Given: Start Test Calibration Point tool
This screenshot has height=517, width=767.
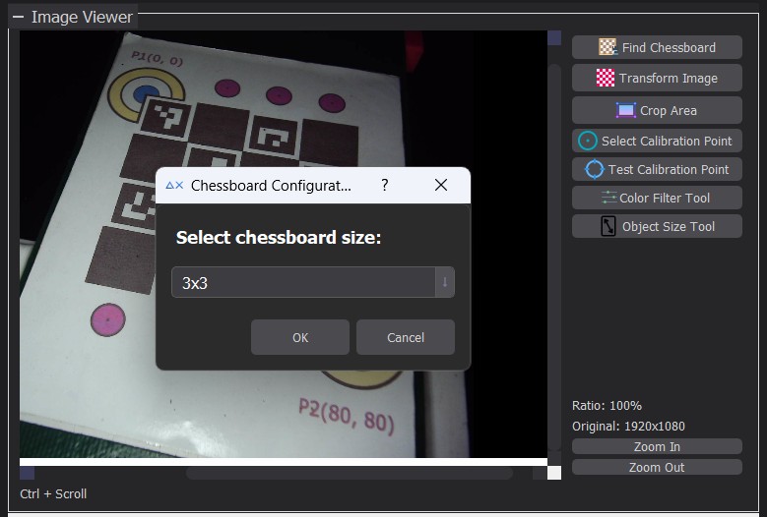Looking at the screenshot, I should [657, 169].
